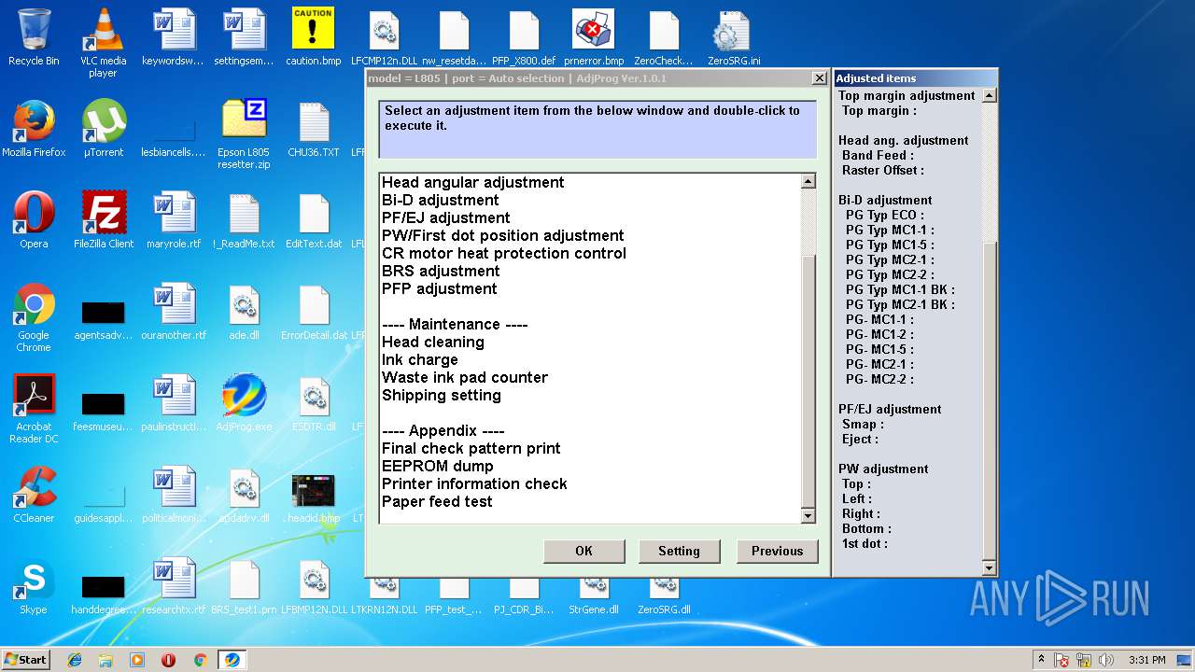Select CR motor heat protection control
This screenshot has width=1195, height=672.
[503, 253]
